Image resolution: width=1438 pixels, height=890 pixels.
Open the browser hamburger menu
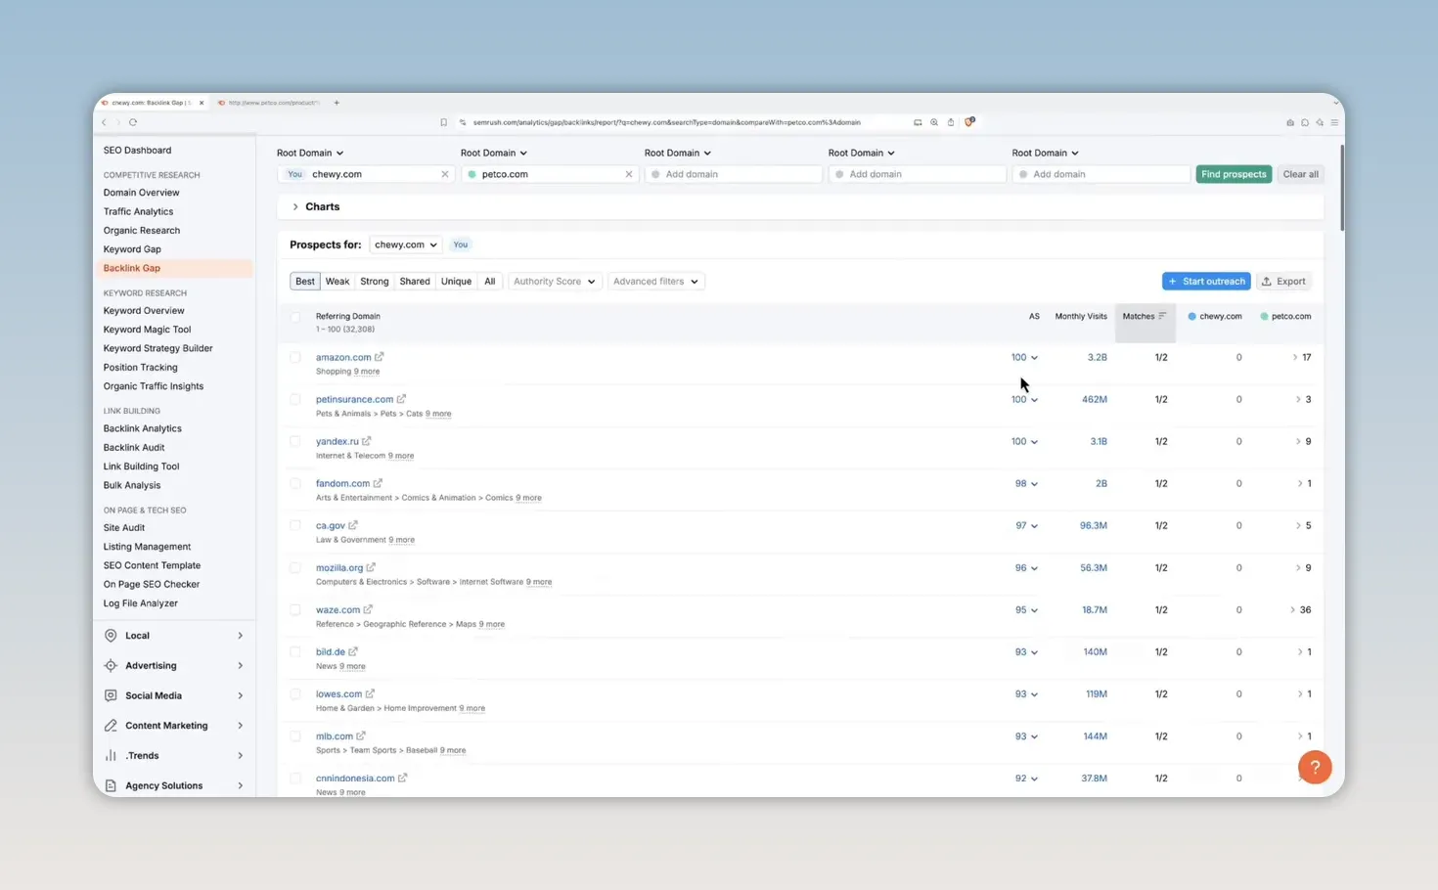[x=1334, y=122]
